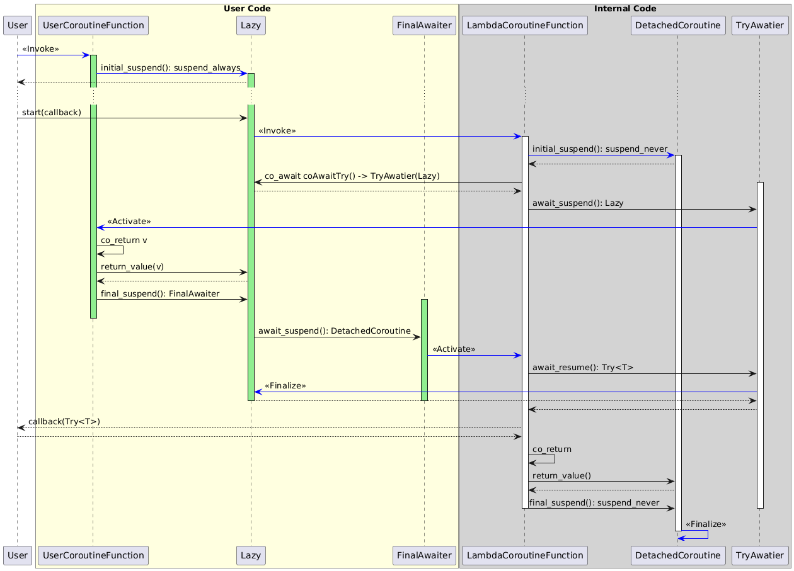Viewport: 794px width, 571px height.
Task: Select the «Invoke» label from User
Action: [x=40, y=49]
